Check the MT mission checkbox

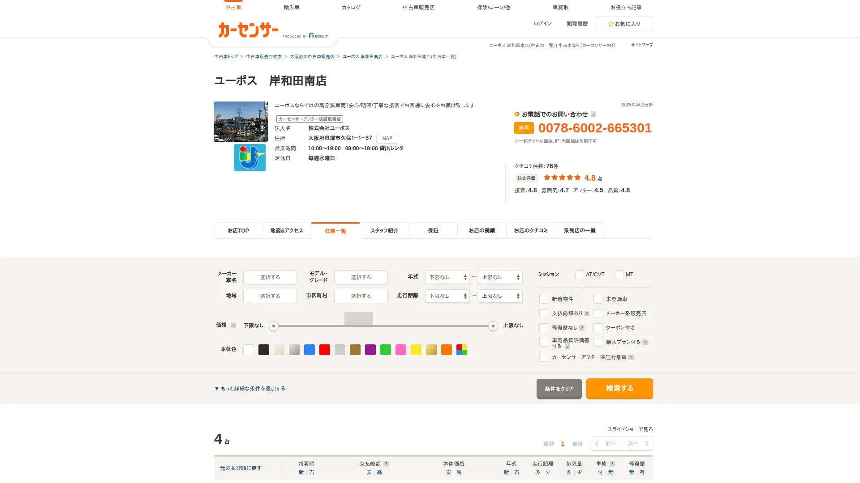click(x=619, y=275)
